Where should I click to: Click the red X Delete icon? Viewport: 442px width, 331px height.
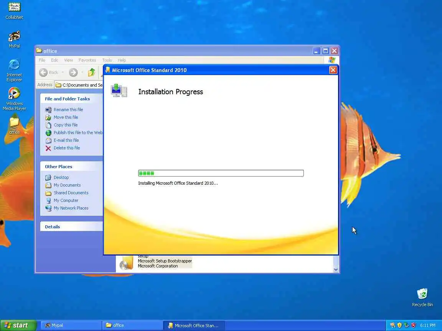click(x=48, y=148)
